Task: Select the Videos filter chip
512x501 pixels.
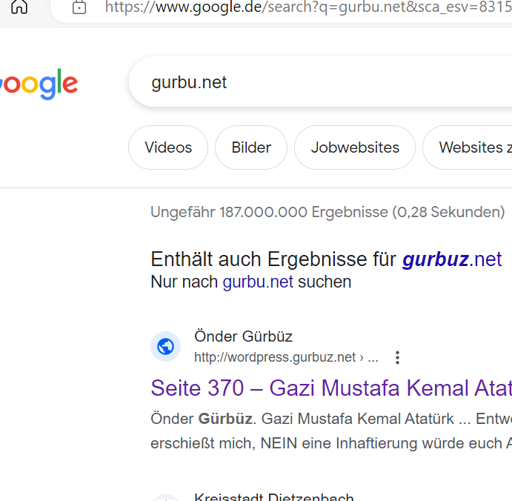Action: tap(168, 147)
